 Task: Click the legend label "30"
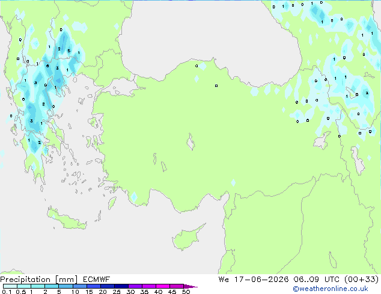[x=130, y=292]
